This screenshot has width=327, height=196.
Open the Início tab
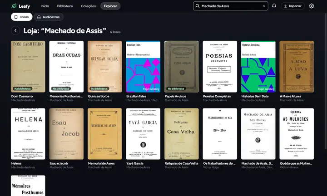[45, 6]
